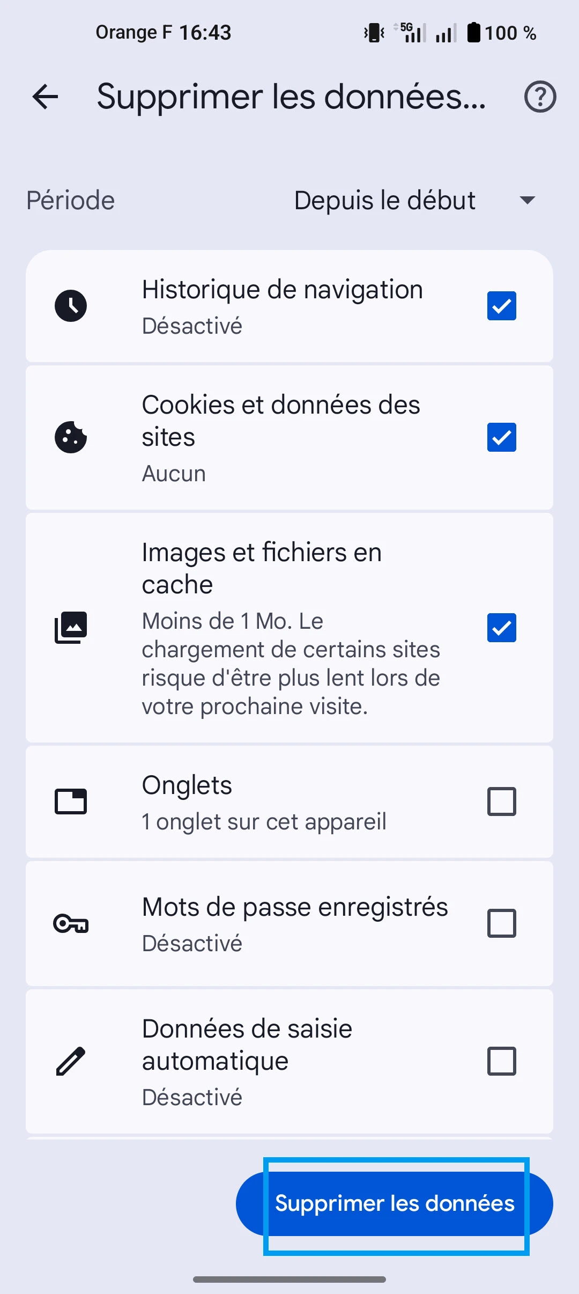Enable Mots de passe enregistrés checkbox
Viewport: 579px width, 1294px height.
501,923
